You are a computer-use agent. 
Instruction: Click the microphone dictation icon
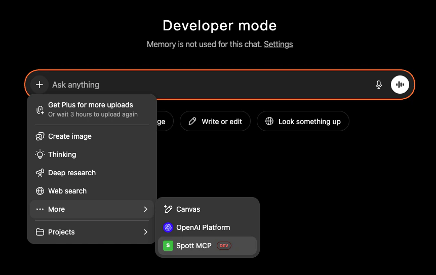378,85
